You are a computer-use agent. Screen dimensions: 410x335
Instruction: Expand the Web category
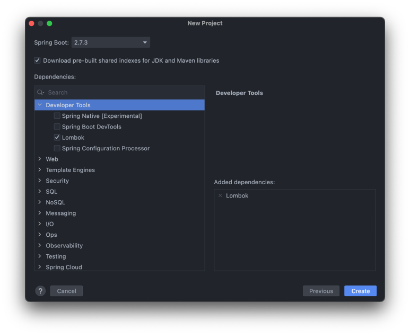point(40,159)
